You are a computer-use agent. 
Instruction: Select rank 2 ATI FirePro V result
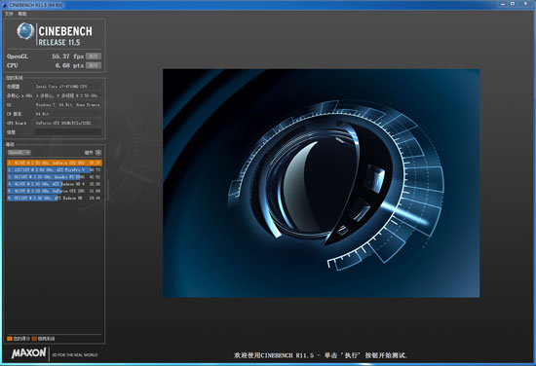click(x=55, y=169)
